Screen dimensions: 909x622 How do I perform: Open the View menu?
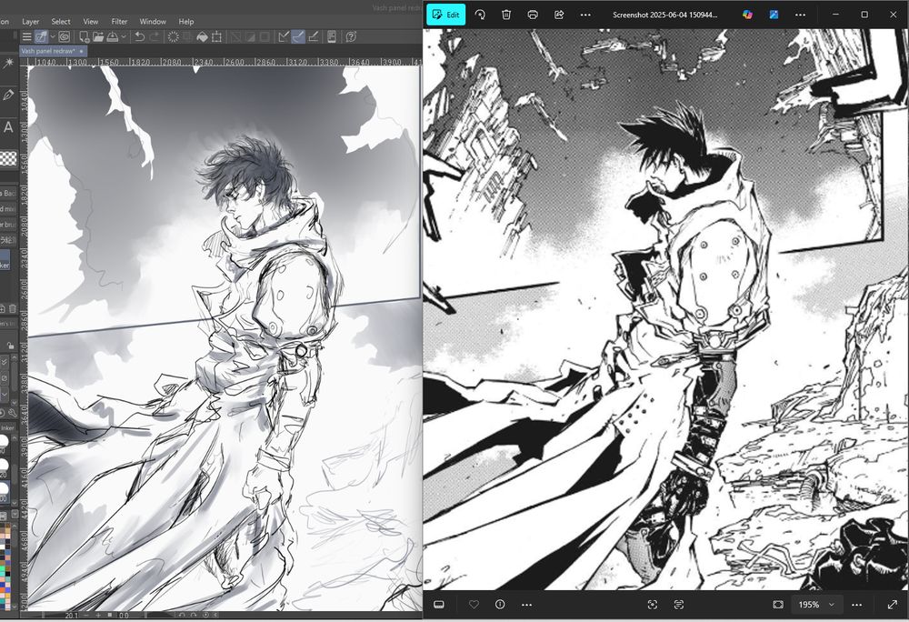pos(90,22)
